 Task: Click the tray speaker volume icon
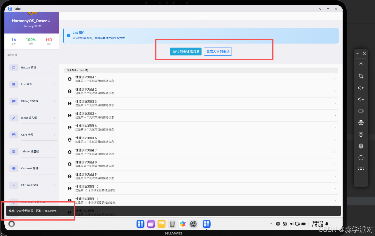pyautogui.click(x=292, y=224)
